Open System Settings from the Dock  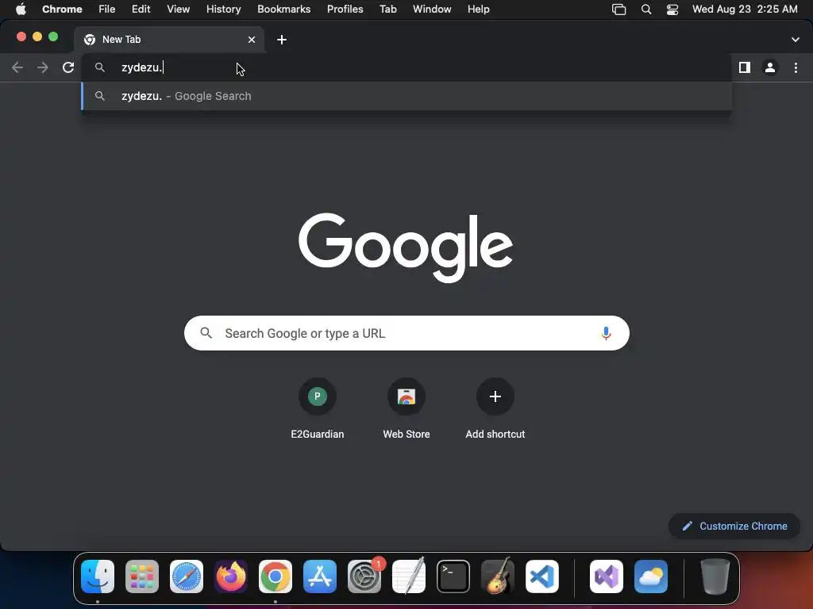pyautogui.click(x=364, y=576)
